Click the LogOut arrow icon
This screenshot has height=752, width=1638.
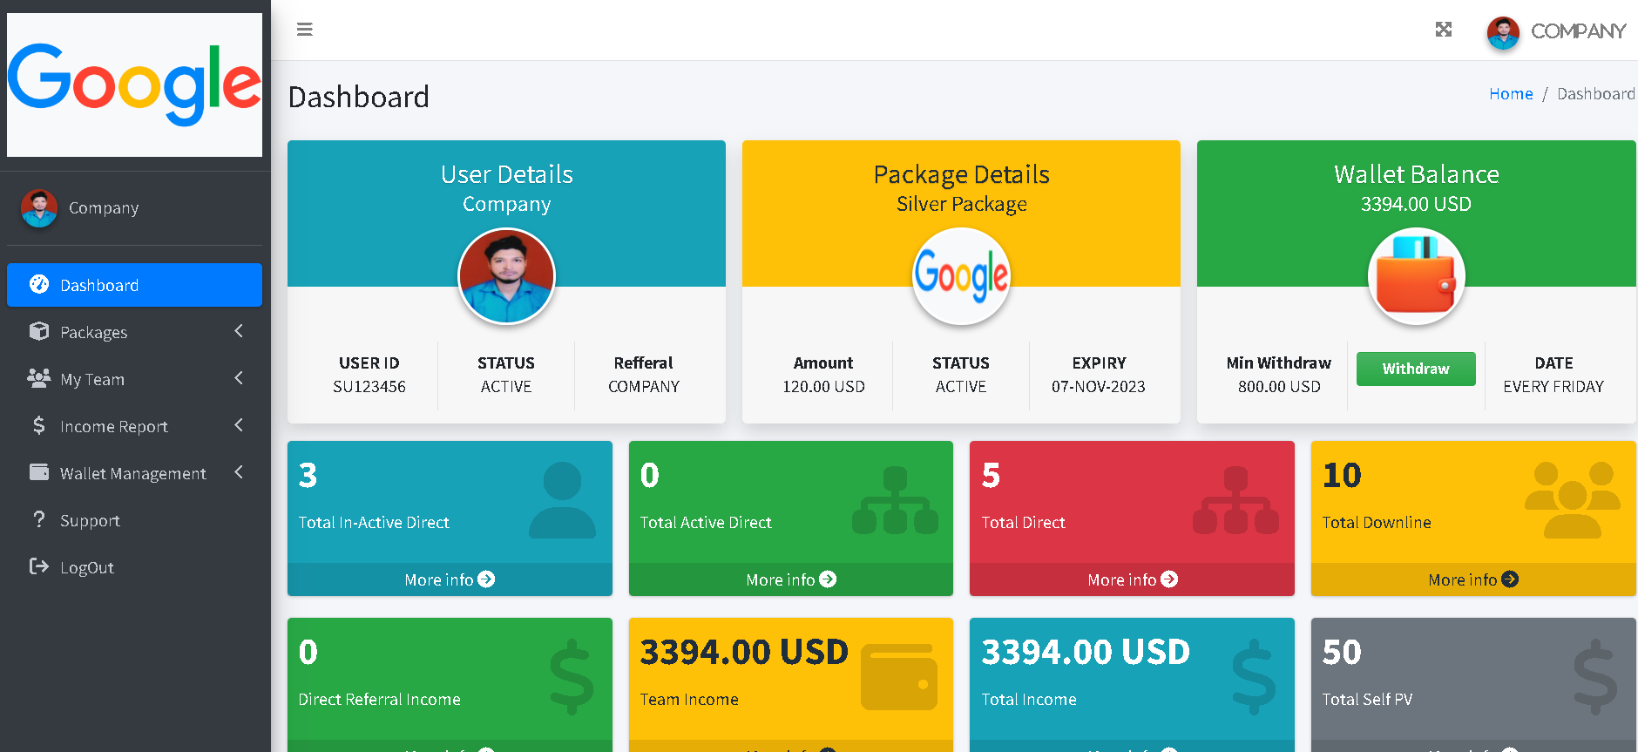pyautogui.click(x=39, y=566)
